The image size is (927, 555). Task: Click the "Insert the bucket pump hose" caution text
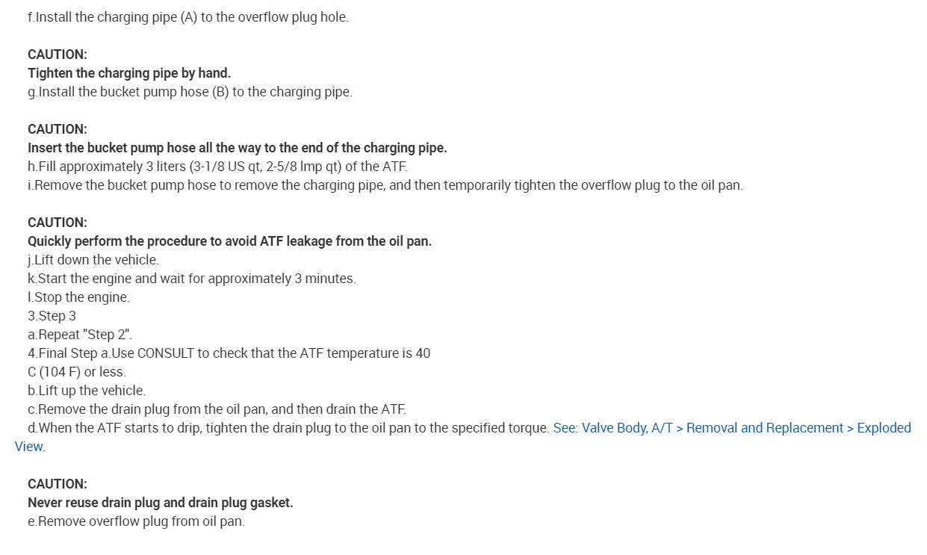point(237,148)
